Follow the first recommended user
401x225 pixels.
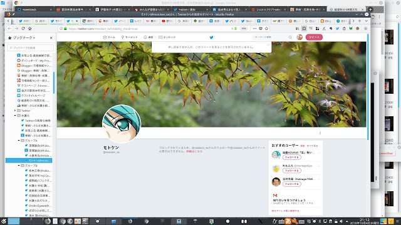pos(291,157)
